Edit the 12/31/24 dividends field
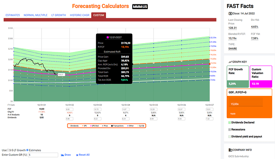Image resolution: width=275 pixels, height=159 pixels. (x=126, y=119)
